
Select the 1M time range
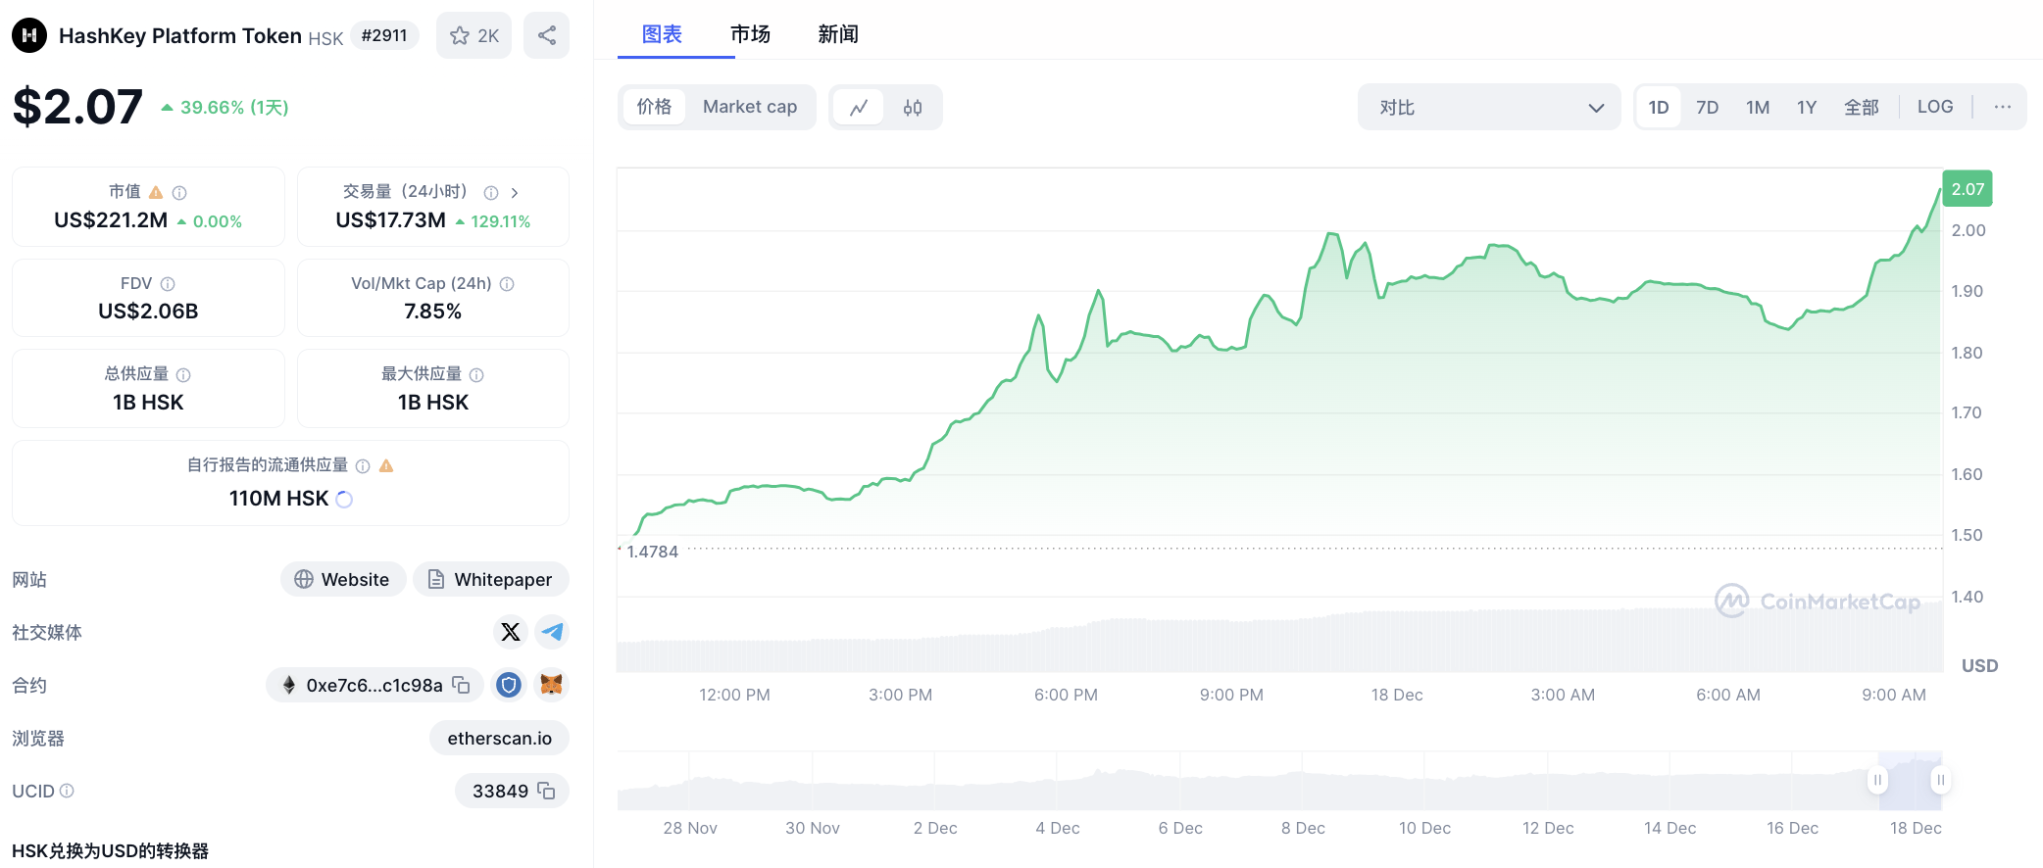coord(1758,107)
